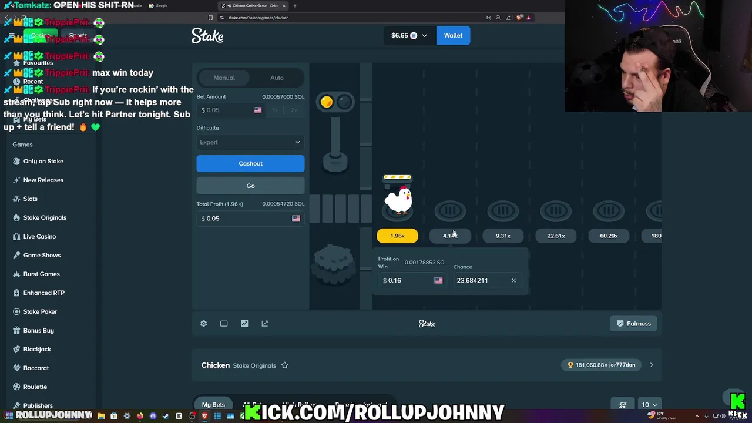The width and height of the screenshot is (752, 423).
Task: Click the bookmark icon in the address bar
Action: point(210,18)
